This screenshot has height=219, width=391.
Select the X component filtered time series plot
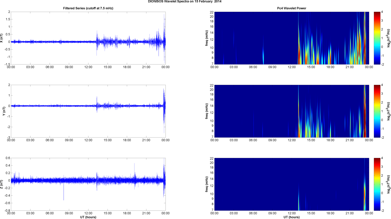[x=88, y=38]
